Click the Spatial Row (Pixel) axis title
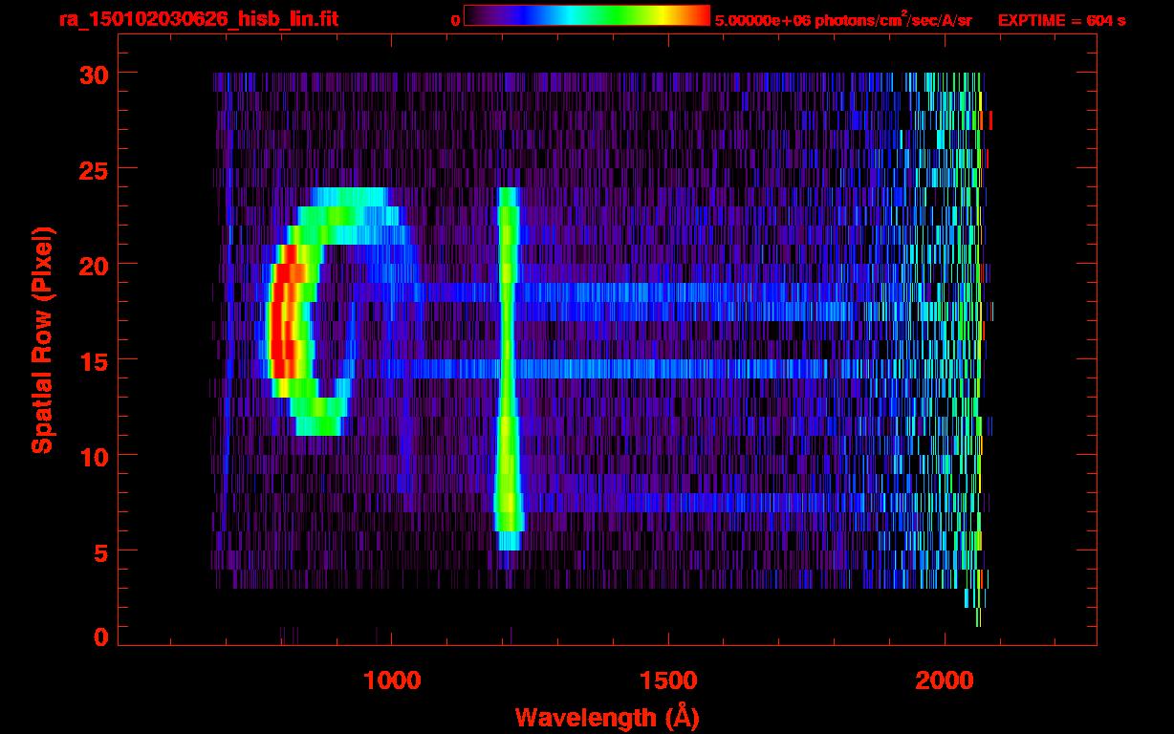 [42, 340]
